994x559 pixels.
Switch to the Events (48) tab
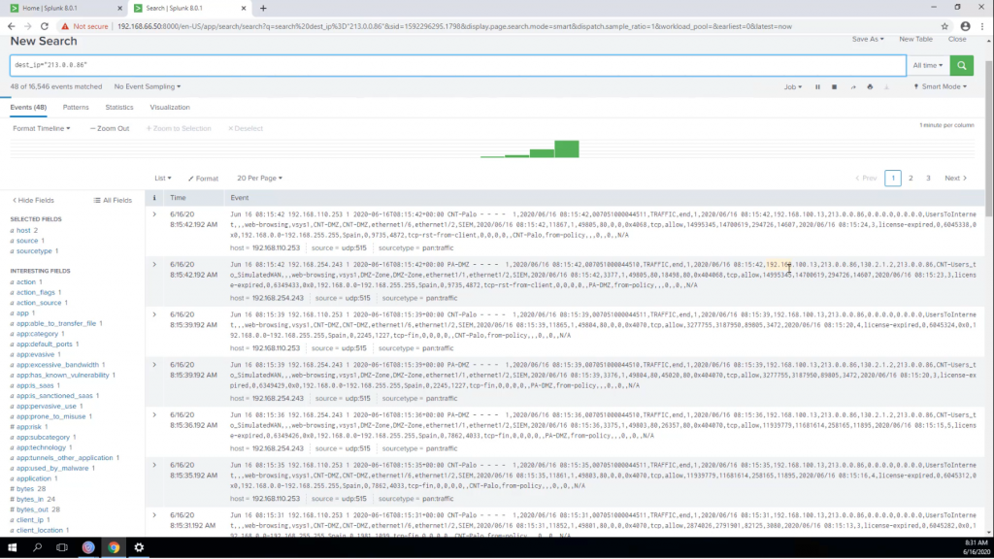pos(28,107)
